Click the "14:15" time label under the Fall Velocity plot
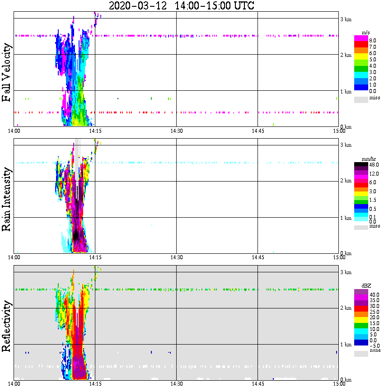 click(x=95, y=131)
